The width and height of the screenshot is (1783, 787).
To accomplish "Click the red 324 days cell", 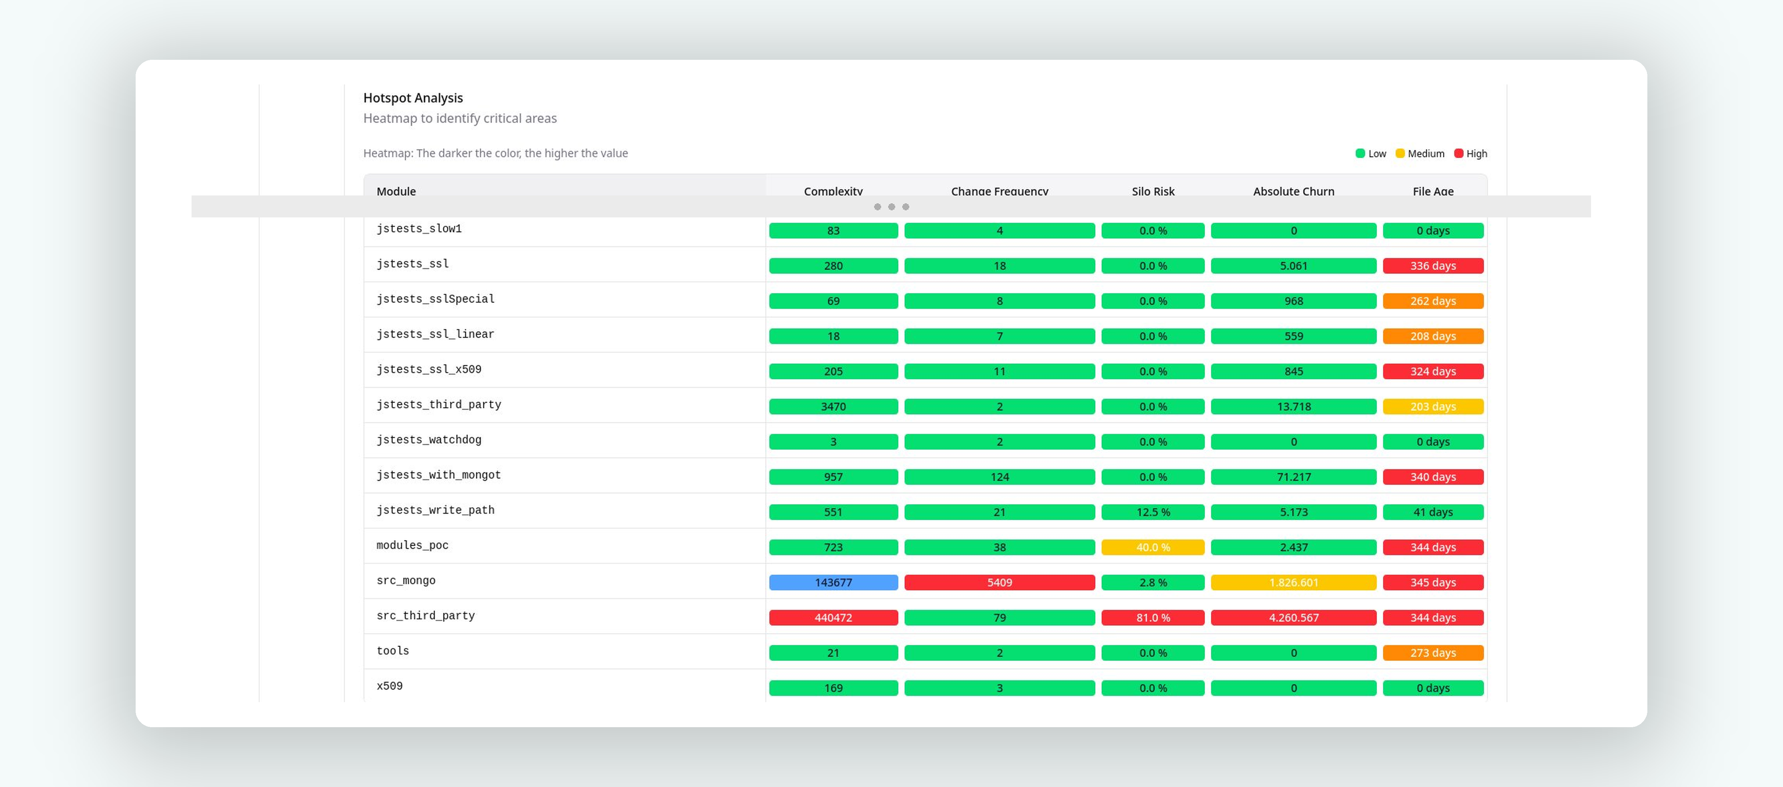I will coord(1433,372).
